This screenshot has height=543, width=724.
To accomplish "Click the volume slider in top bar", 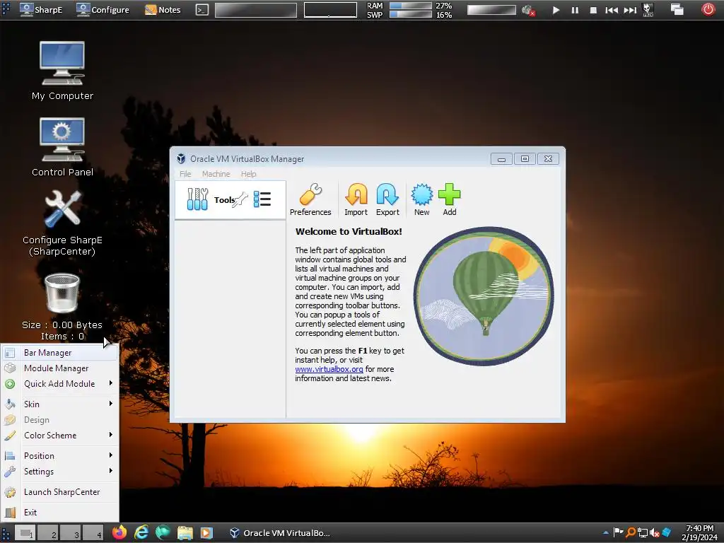I will click(491, 10).
